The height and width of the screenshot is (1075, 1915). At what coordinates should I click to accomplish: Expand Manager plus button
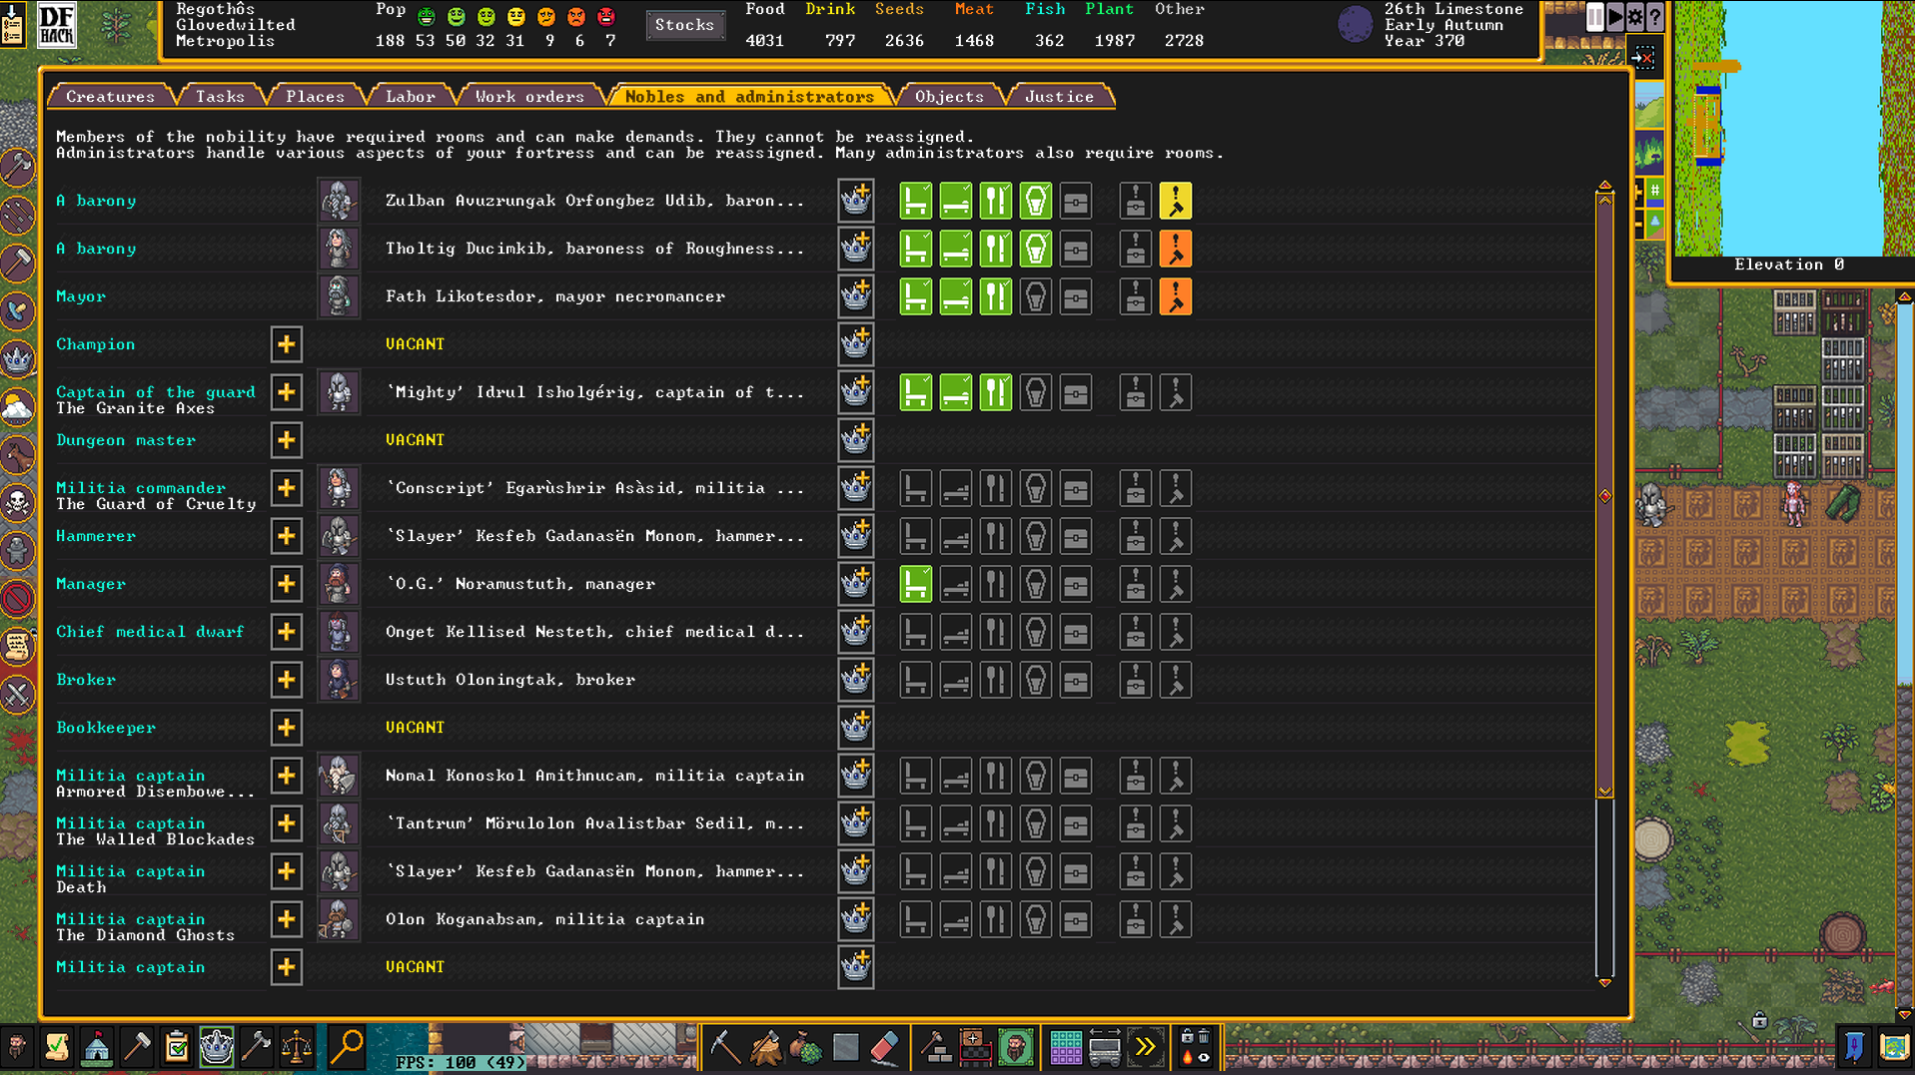coord(287,584)
